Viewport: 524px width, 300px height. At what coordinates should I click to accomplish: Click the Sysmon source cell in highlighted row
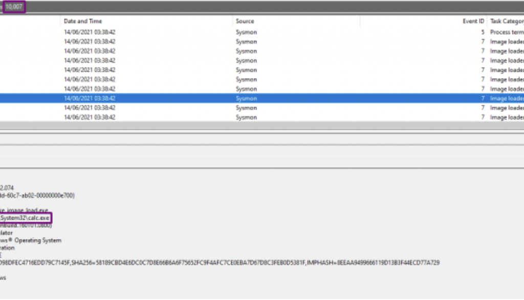click(x=246, y=98)
